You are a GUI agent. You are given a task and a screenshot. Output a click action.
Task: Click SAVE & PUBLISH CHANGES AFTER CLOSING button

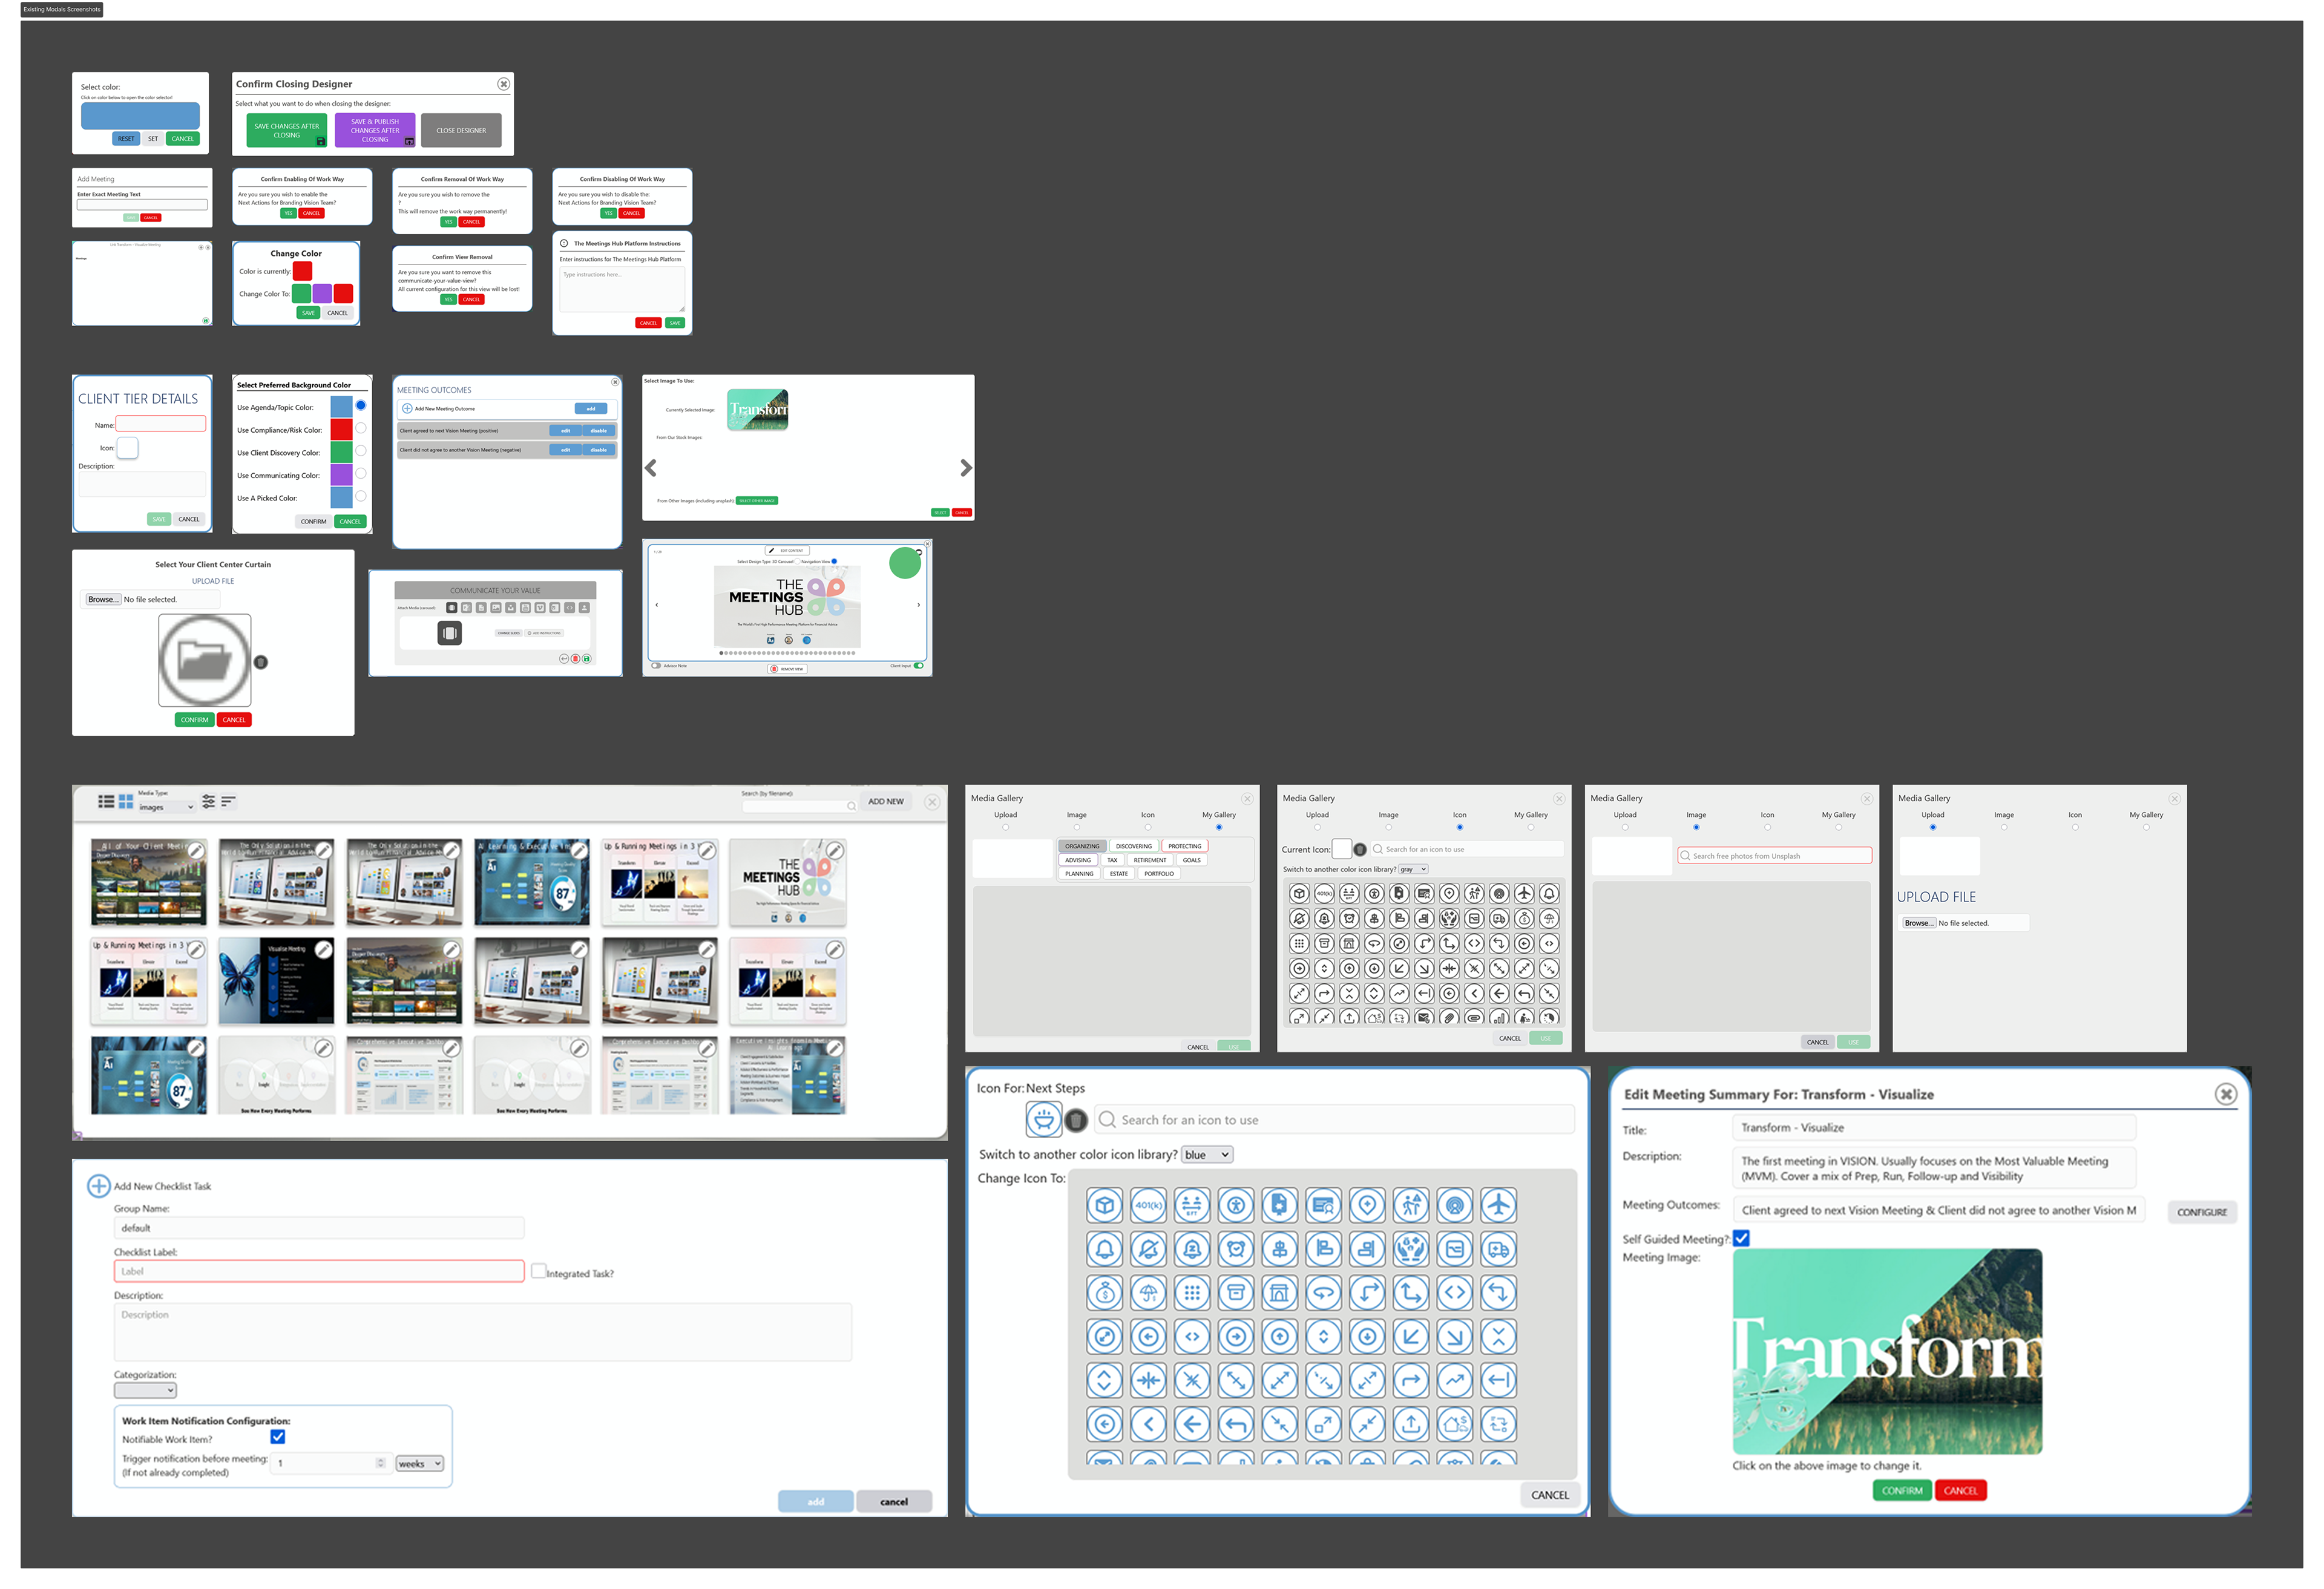point(375,130)
